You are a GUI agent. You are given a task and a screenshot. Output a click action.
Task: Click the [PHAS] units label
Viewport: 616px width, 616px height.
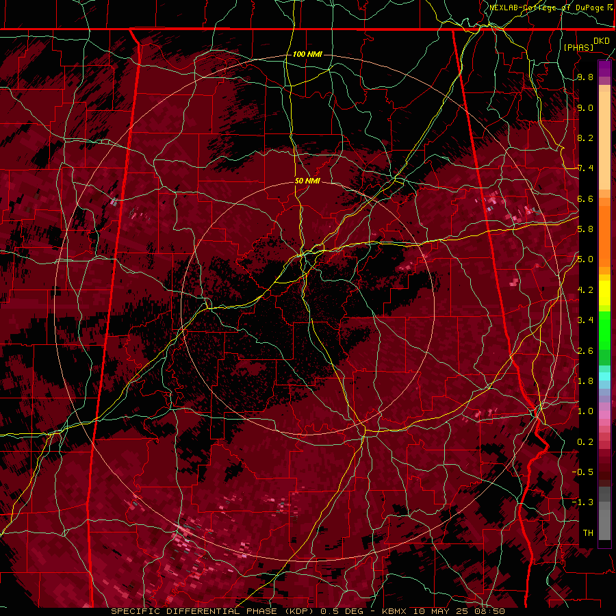click(x=578, y=47)
